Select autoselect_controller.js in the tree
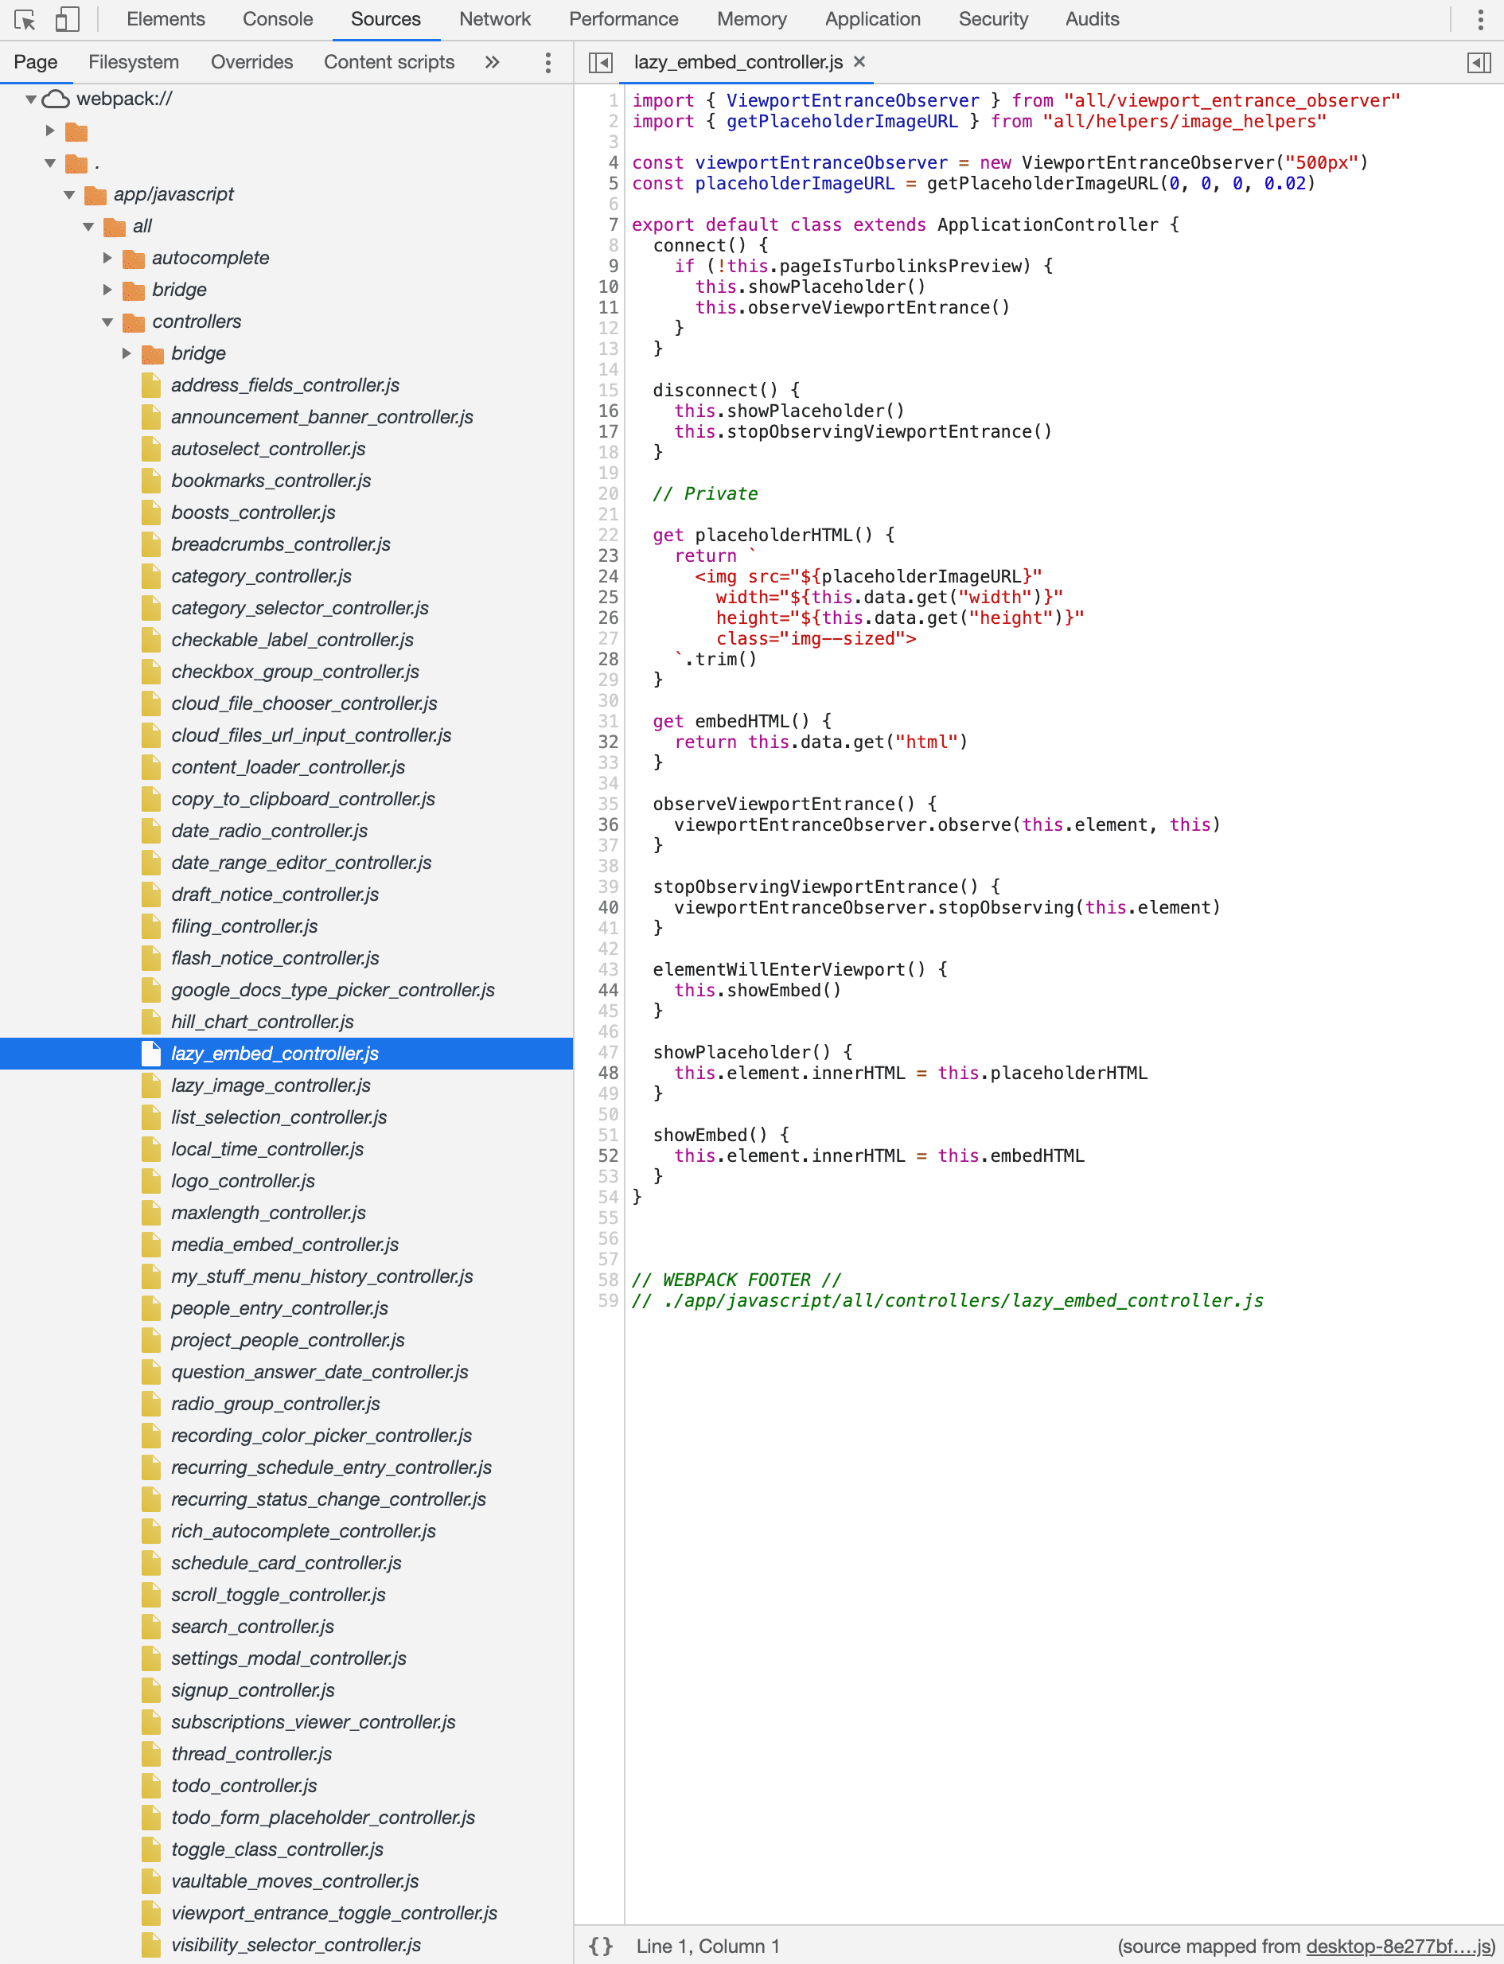The height and width of the screenshot is (1964, 1504). (267, 449)
